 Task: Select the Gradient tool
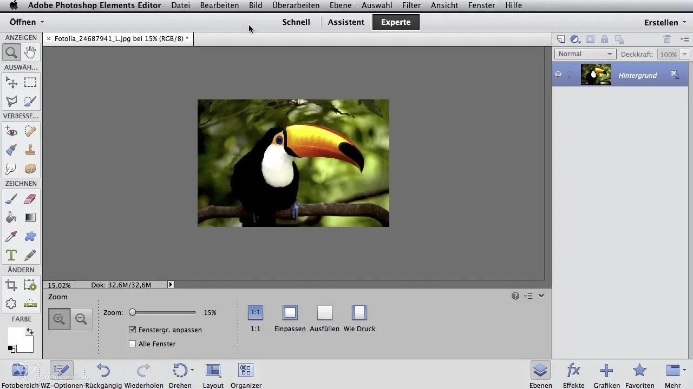30,217
